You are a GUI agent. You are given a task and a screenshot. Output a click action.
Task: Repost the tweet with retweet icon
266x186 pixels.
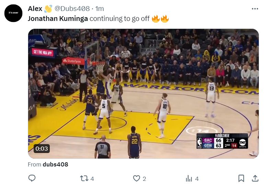pyautogui.click(x=84, y=178)
